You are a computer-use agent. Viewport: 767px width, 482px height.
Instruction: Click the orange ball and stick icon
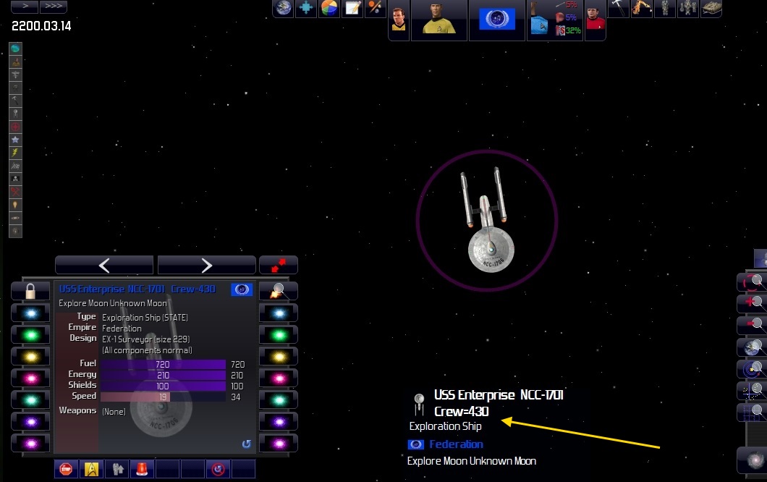pos(376,8)
